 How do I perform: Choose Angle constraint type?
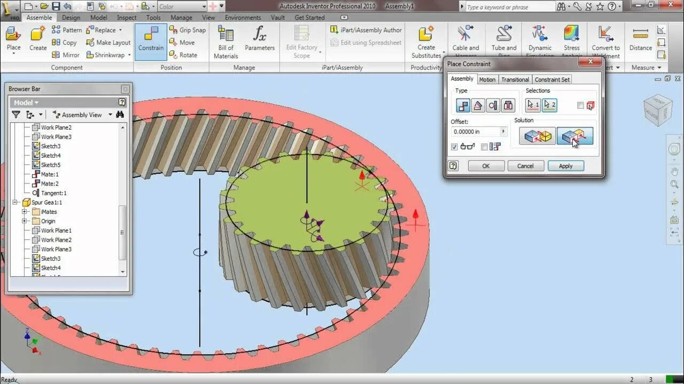pos(478,106)
